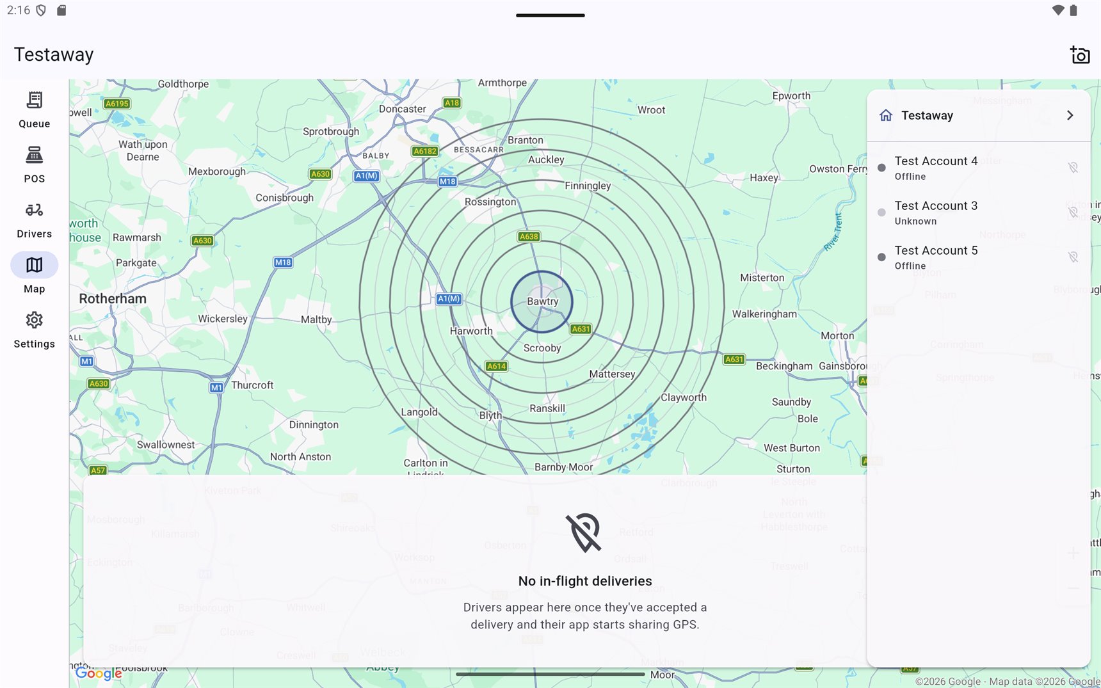This screenshot has width=1101, height=688.
Task: Click status dot of Test Account 3
Action: tap(881, 212)
